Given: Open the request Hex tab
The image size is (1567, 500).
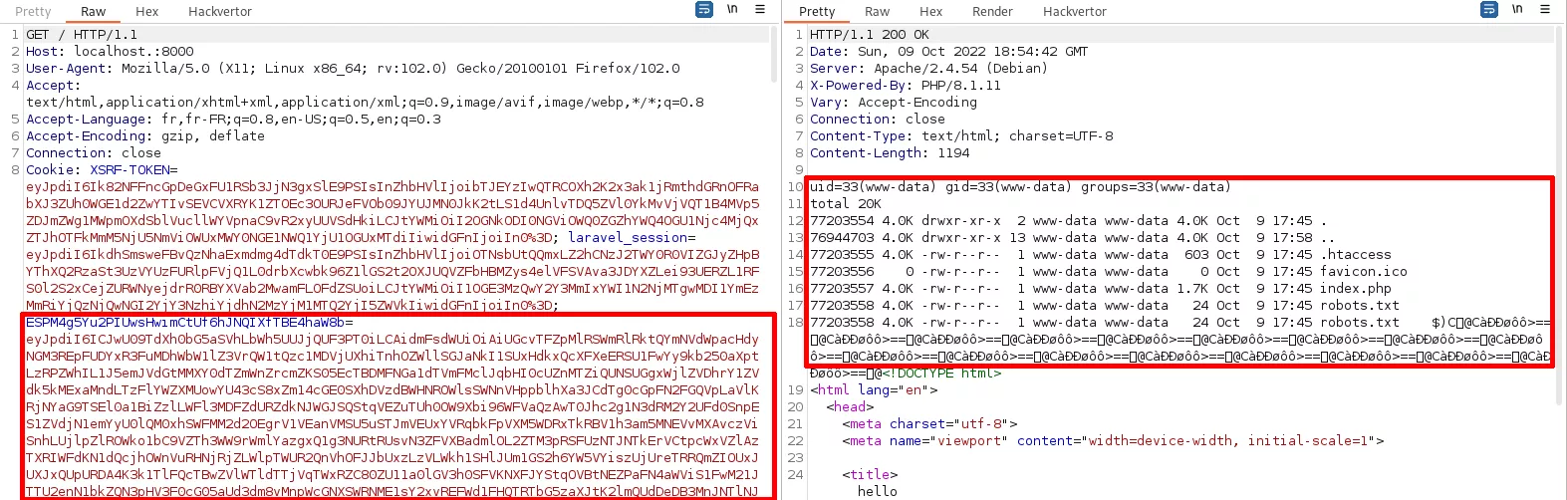Looking at the screenshot, I should pyautogui.click(x=147, y=12).
